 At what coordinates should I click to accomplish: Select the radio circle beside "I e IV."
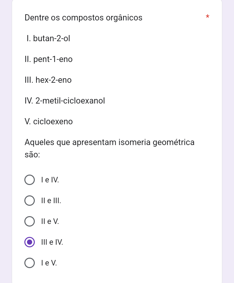point(30,180)
